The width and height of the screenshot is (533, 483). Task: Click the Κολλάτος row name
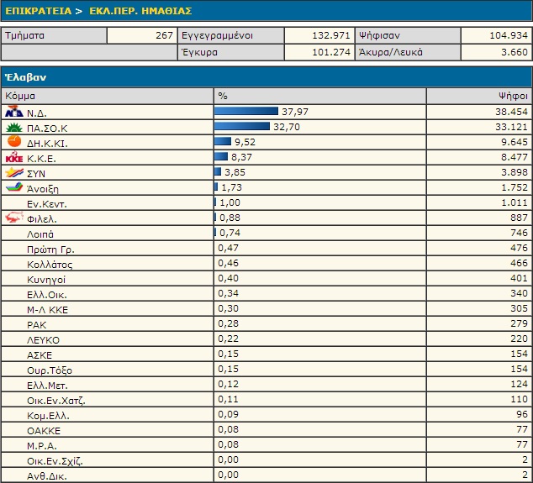coord(50,265)
